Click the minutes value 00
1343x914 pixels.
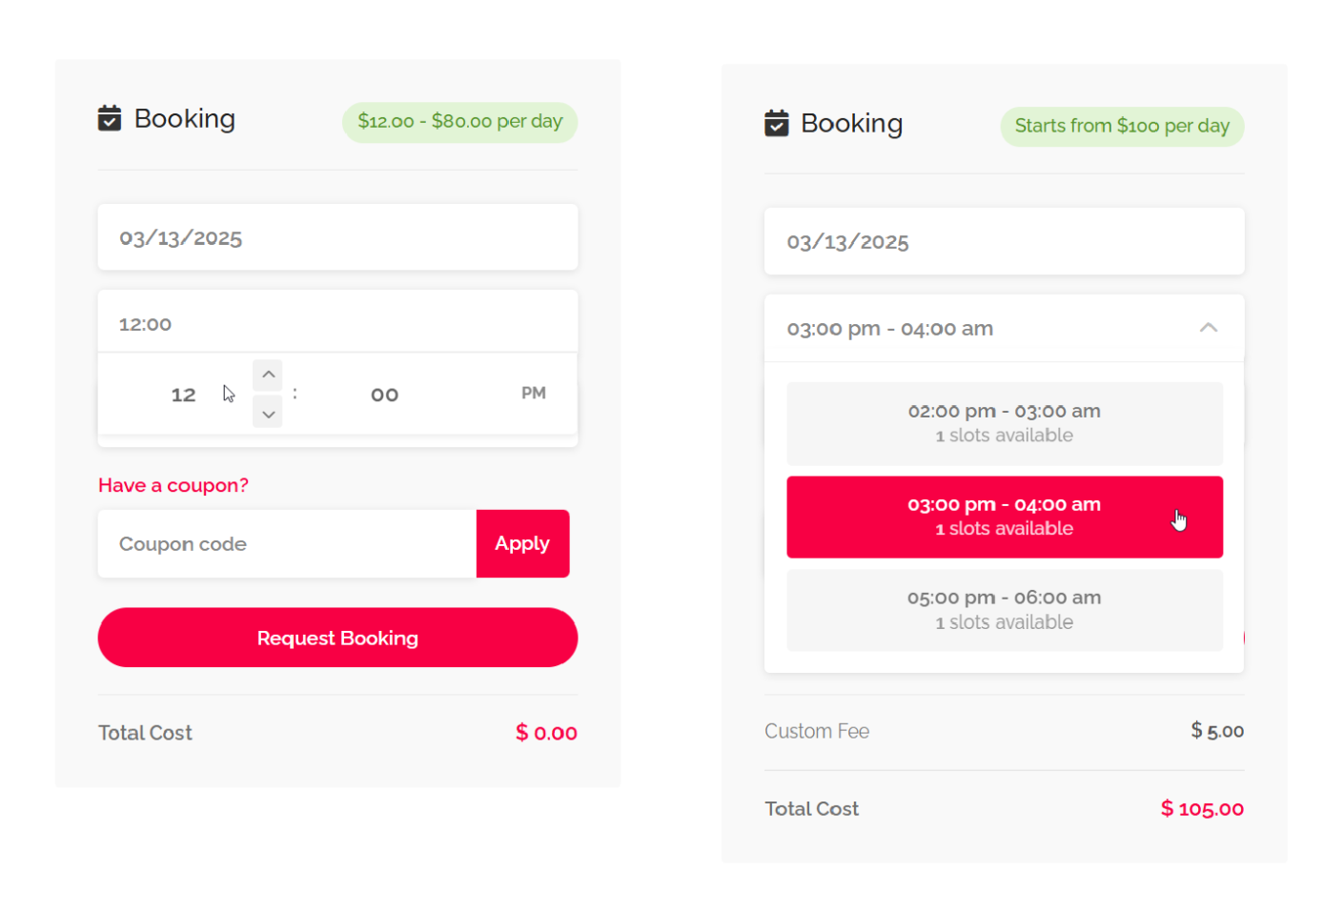(384, 395)
